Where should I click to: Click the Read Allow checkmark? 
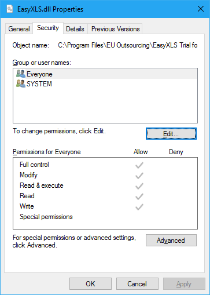[139, 196]
